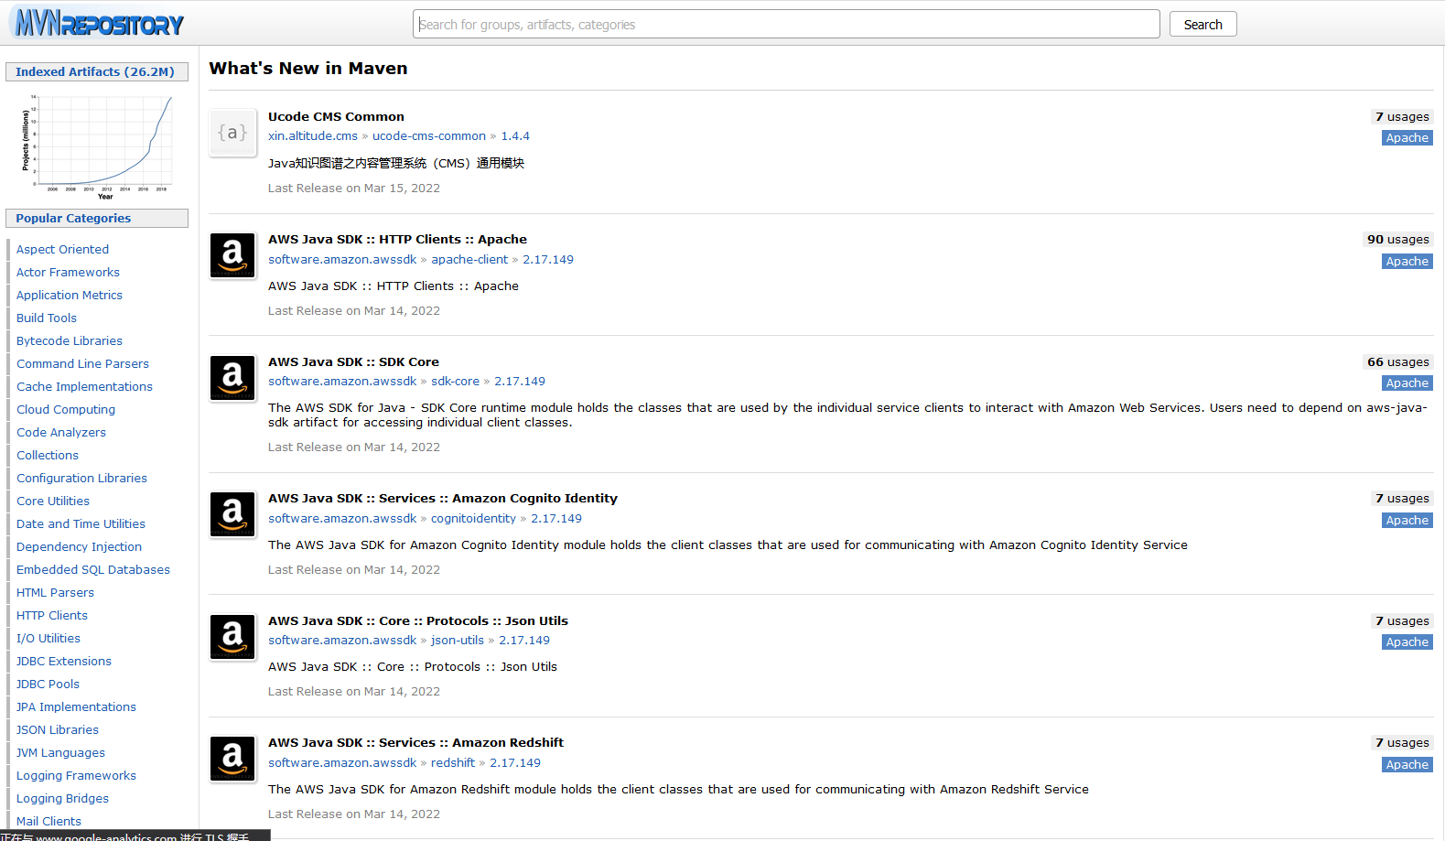Open the Popular Categories heading link

pyautogui.click(x=73, y=218)
